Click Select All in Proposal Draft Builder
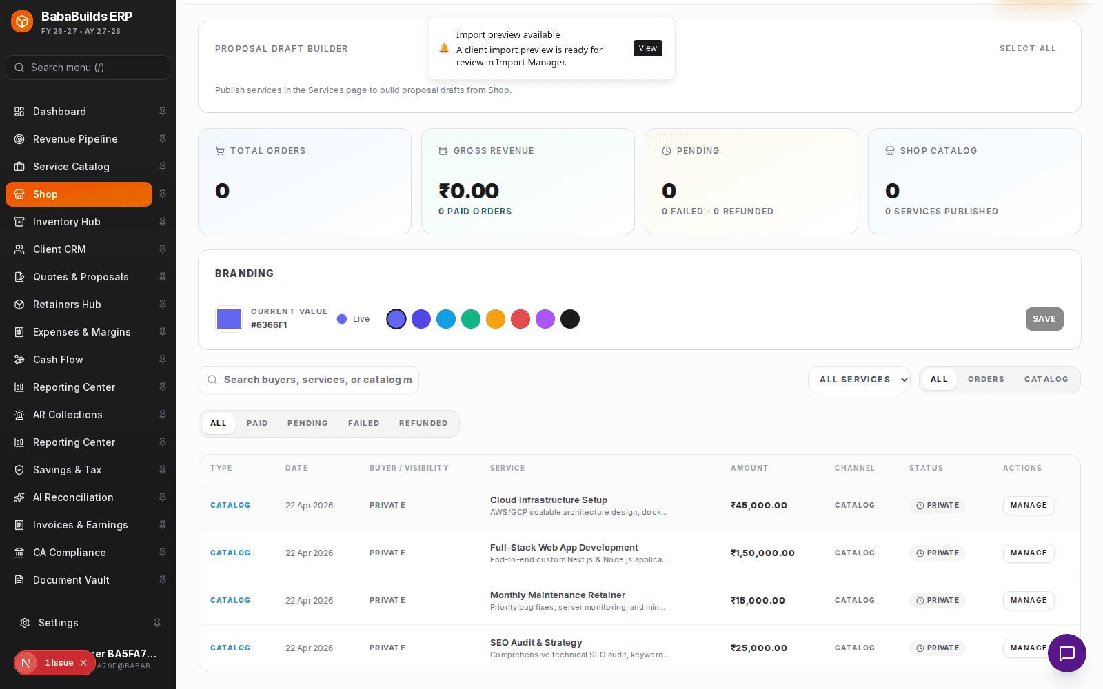 coord(1028,49)
